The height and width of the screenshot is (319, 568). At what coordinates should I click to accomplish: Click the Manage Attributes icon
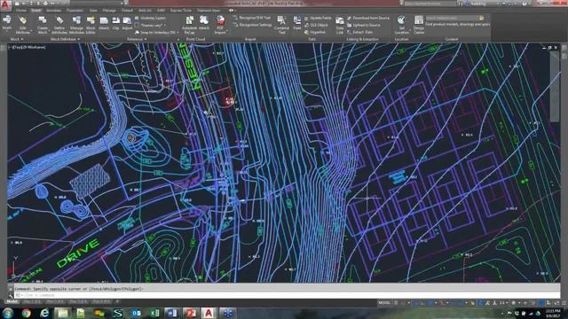point(76,20)
